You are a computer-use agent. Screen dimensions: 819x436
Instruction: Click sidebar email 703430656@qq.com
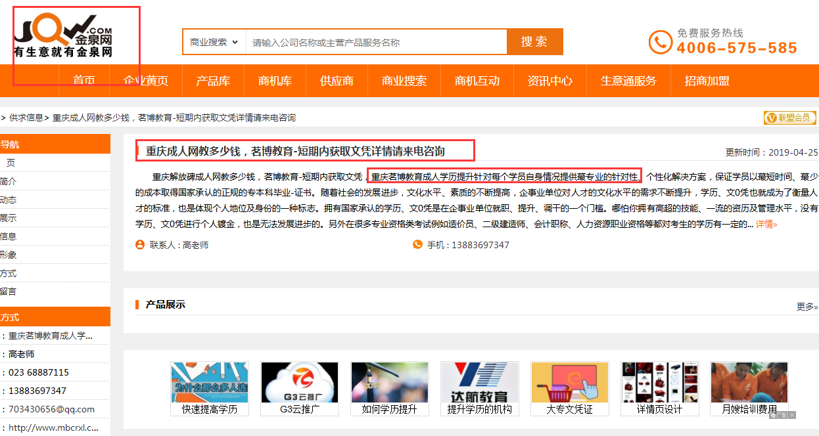[51, 409]
